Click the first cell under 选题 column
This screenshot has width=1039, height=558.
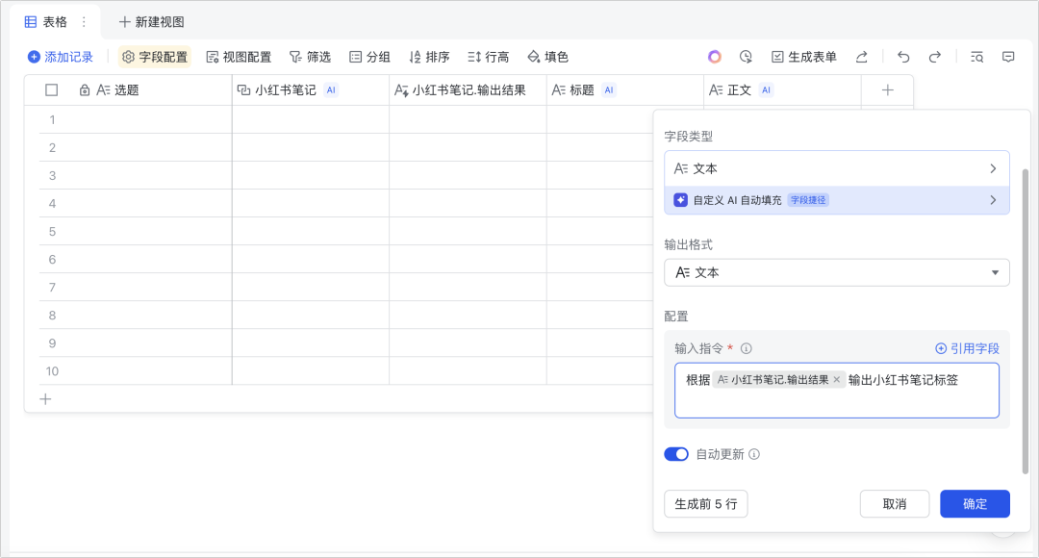pos(149,120)
